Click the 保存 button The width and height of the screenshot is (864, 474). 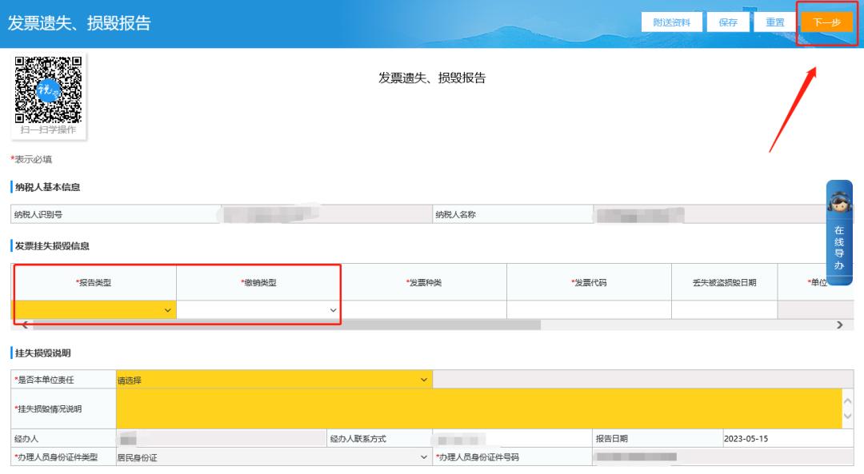[x=727, y=22]
